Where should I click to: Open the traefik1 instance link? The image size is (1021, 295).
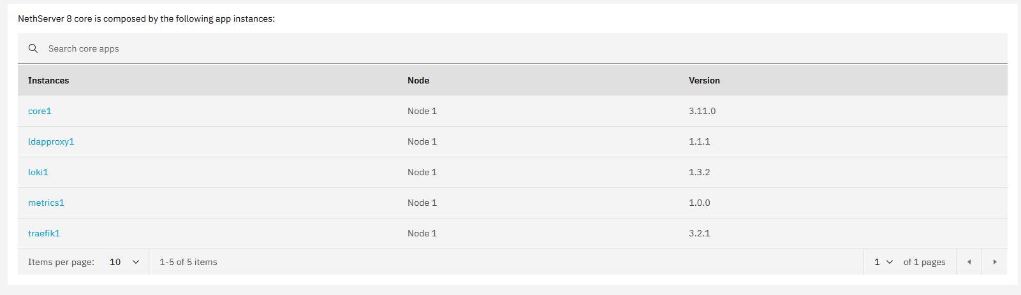[x=44, y=233]
